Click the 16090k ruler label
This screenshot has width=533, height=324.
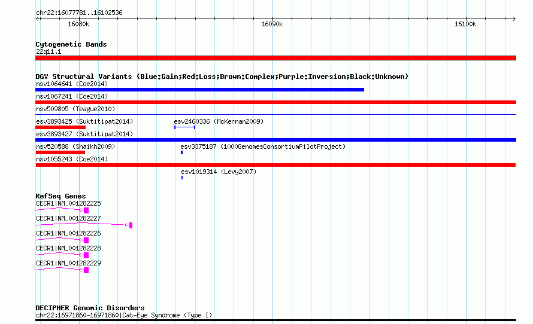click(272, 25)
